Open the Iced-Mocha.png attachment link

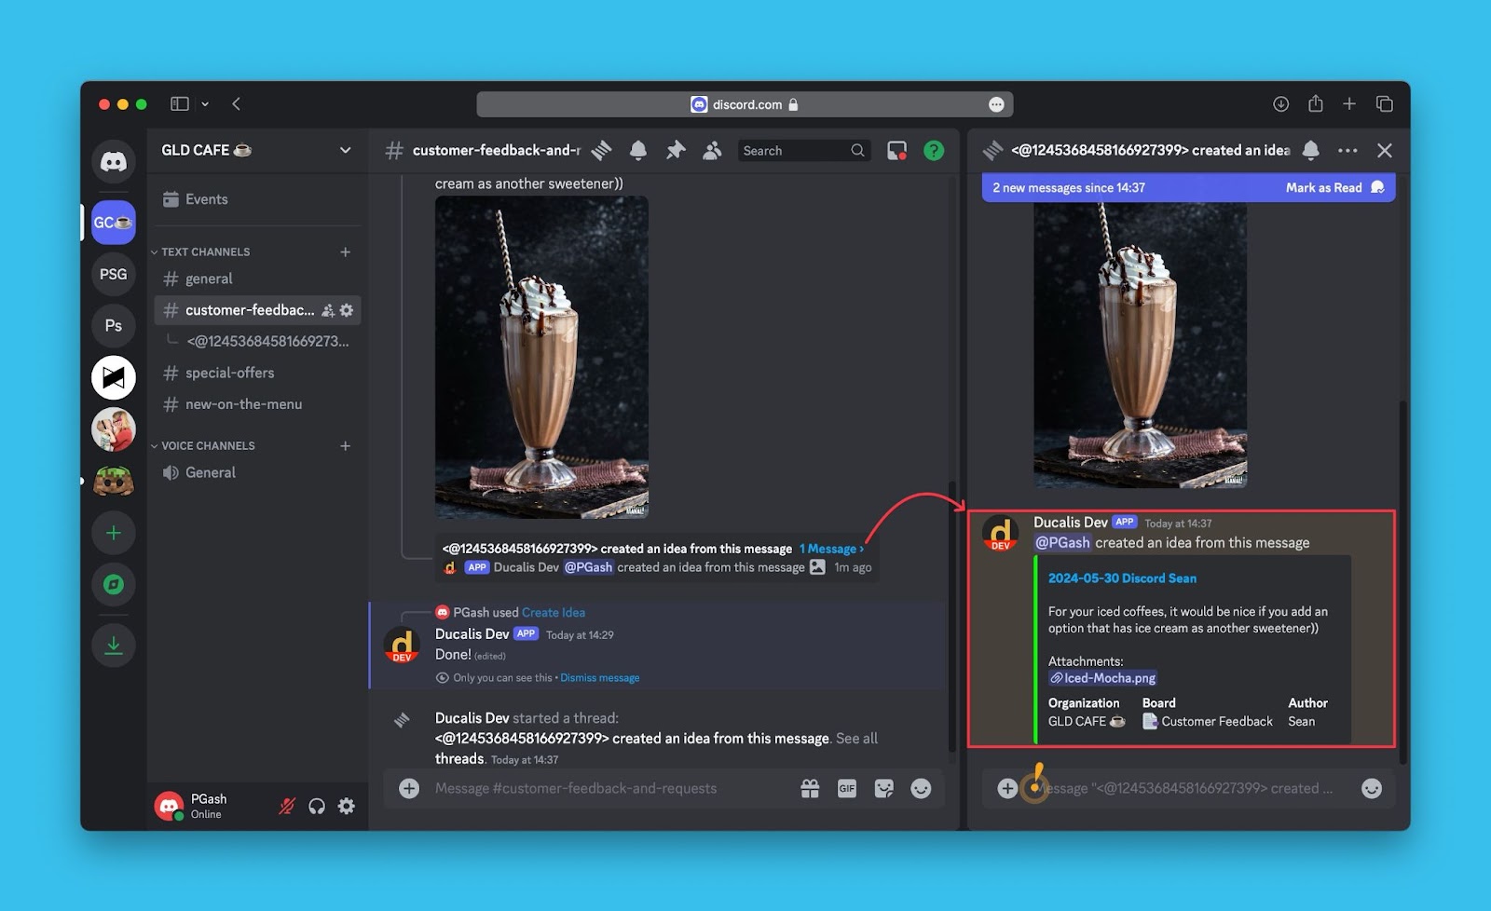pyautogui.click(x=1109, y=678)
